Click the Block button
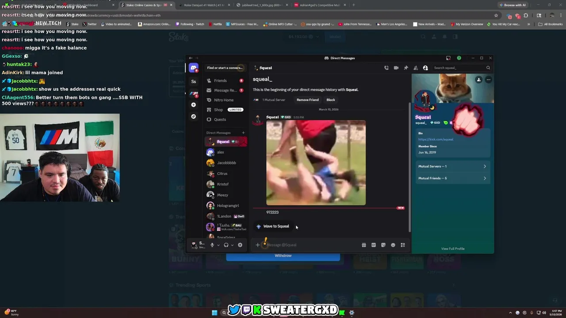Image resolution: width=566 pixels, height=318 pixels. click(x=331, y=100)
